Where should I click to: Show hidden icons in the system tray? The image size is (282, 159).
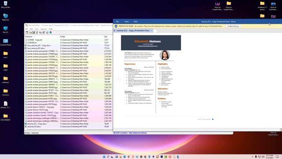[x=252, y=157]
